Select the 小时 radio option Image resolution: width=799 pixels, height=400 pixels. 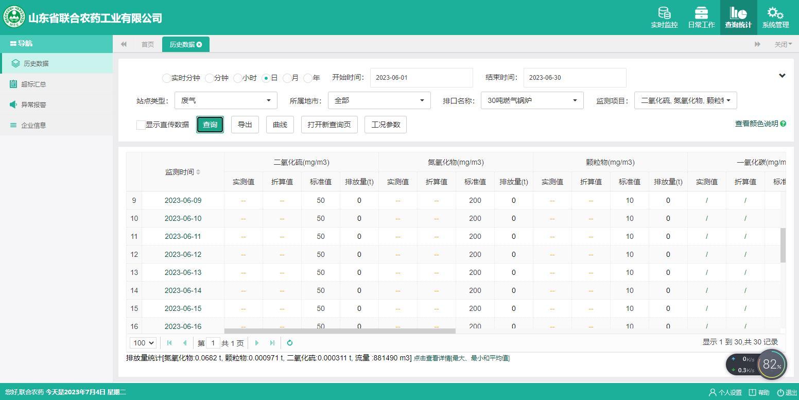point(237,78)
